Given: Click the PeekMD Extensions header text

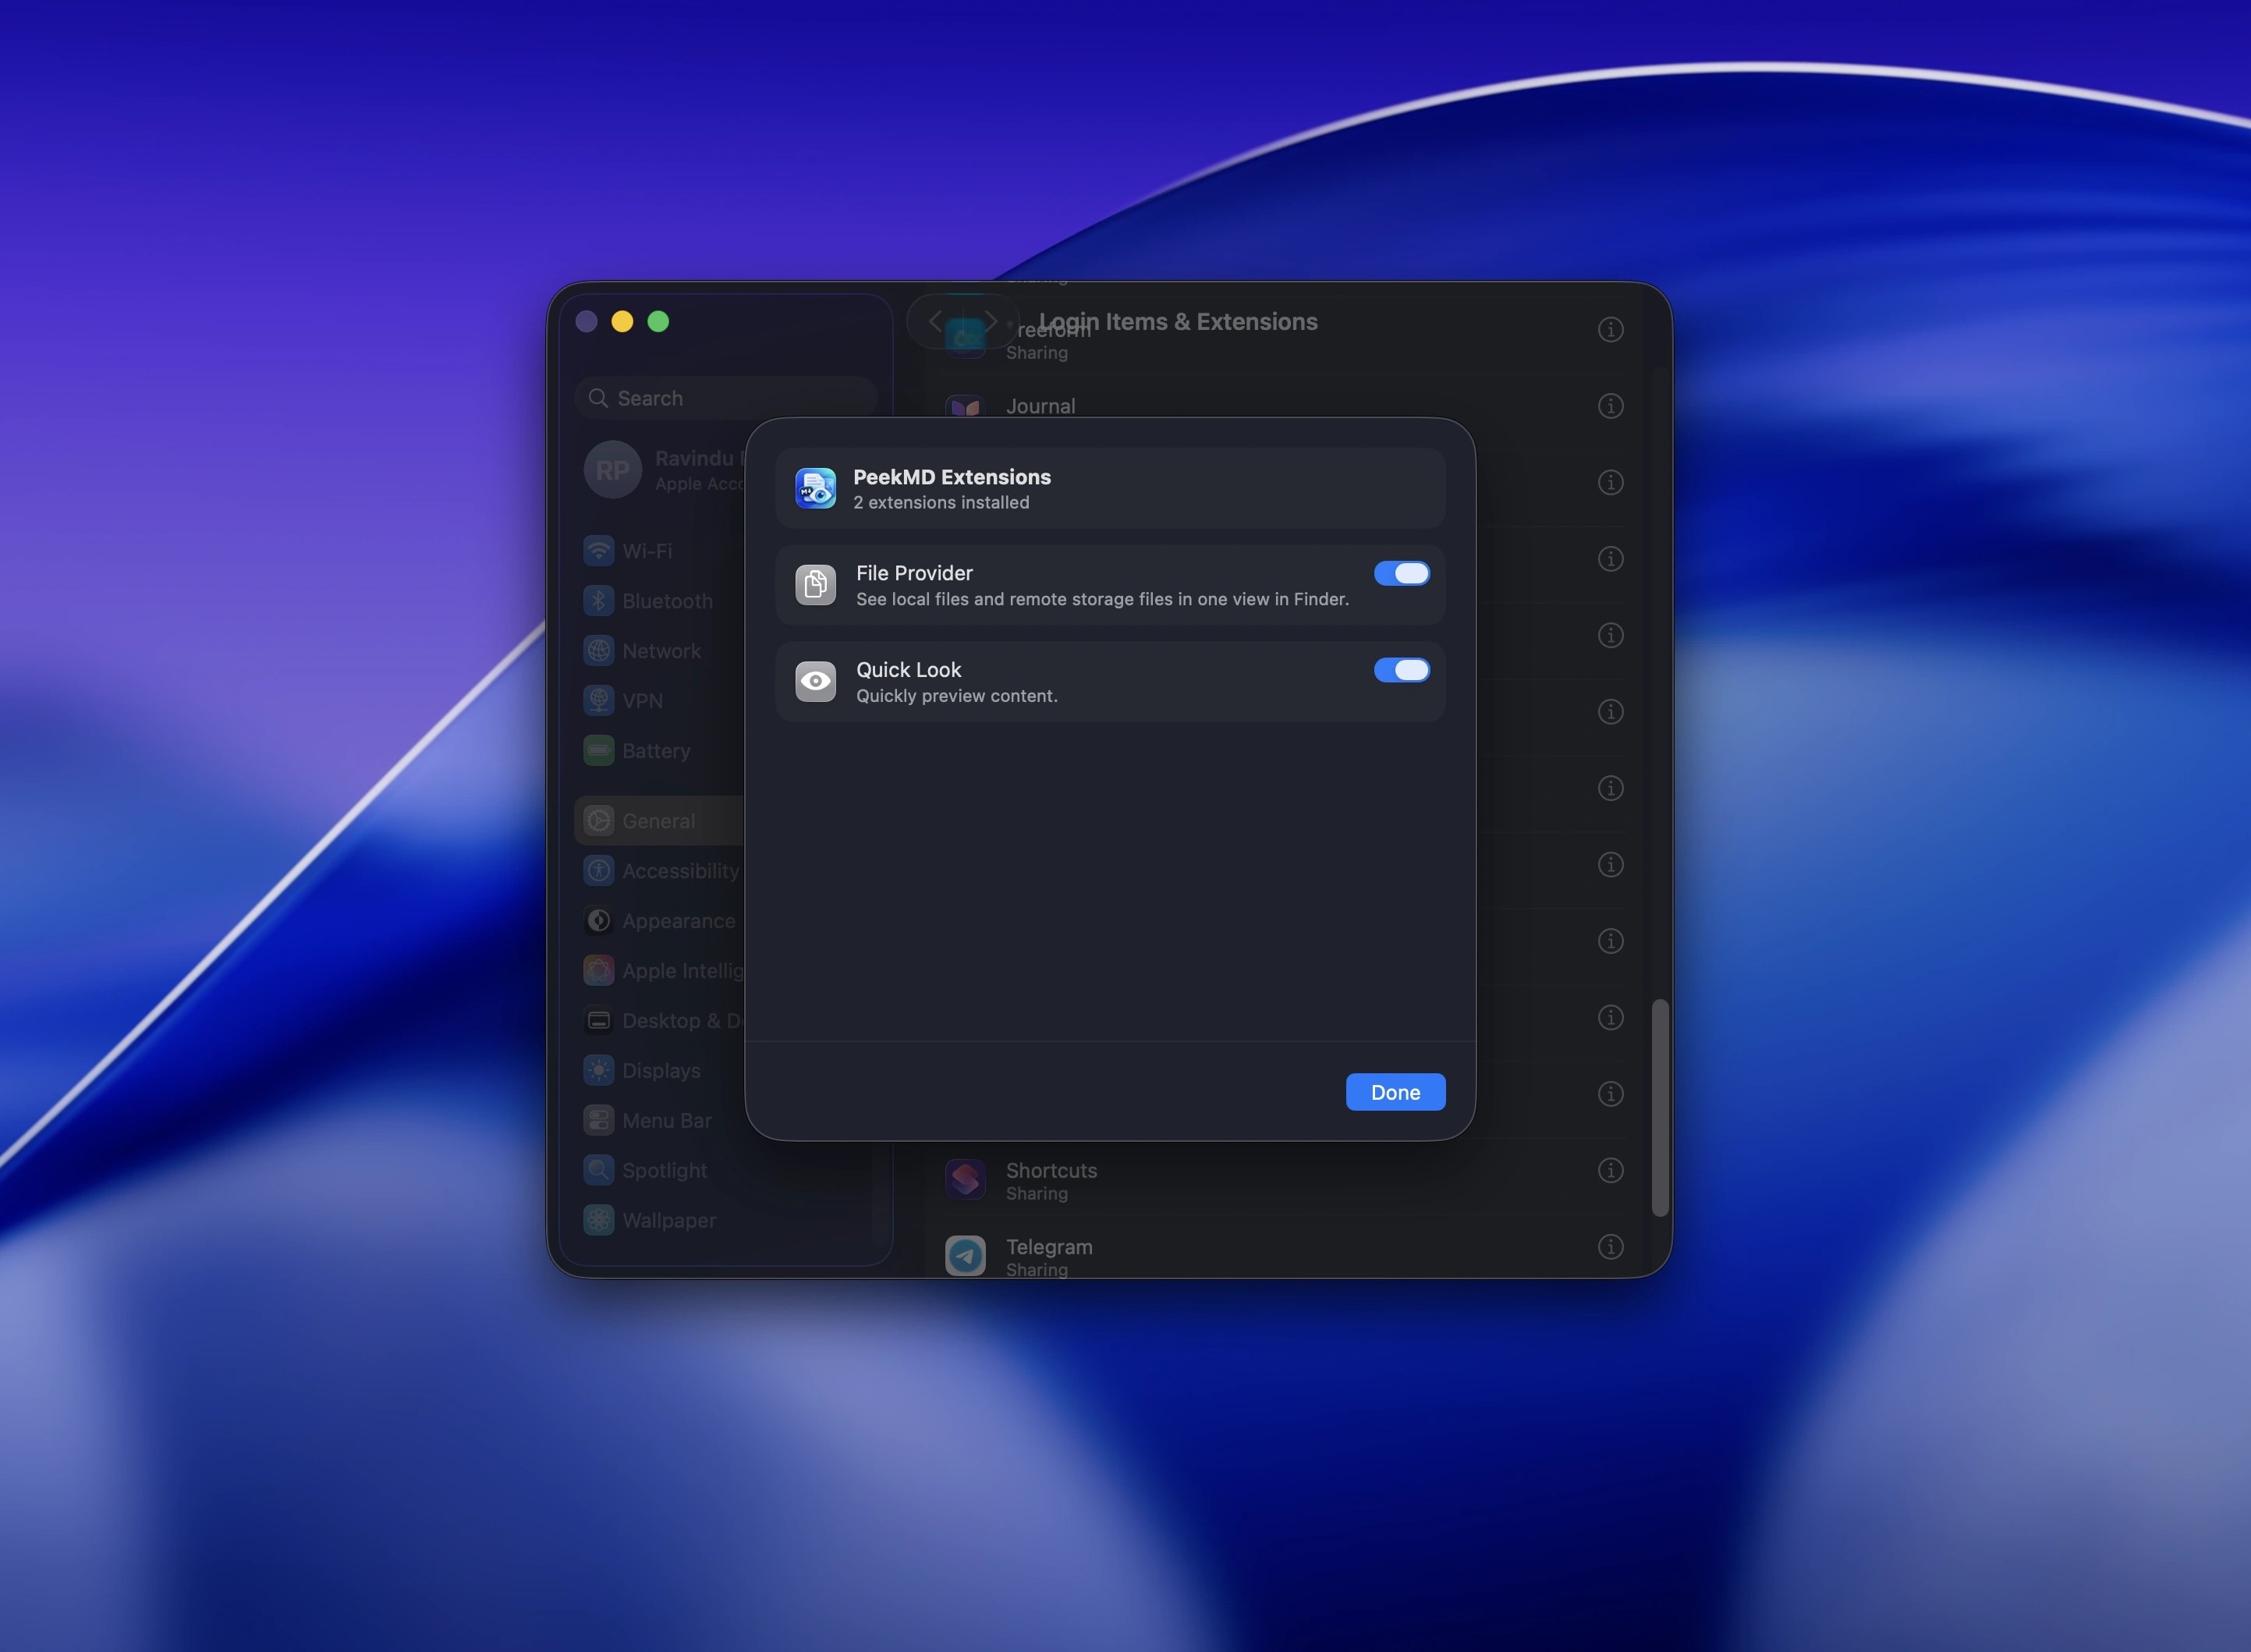Looking at the screenshot, I should (x=952, y=477).
